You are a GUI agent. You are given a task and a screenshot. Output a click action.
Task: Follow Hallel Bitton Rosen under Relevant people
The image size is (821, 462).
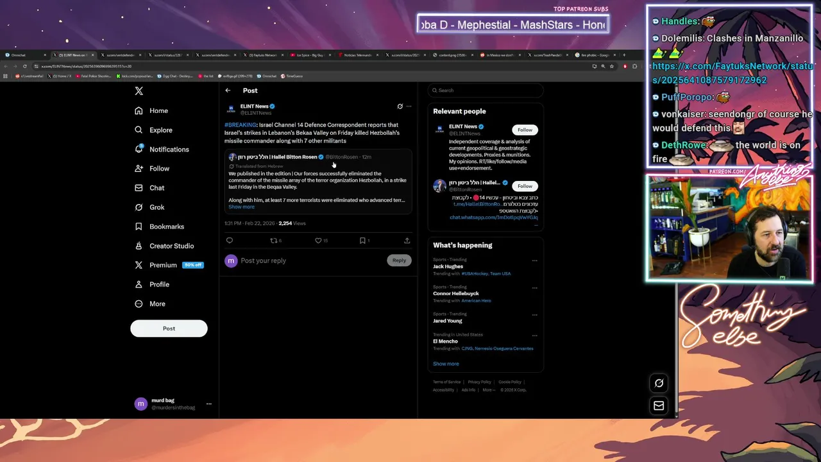click(525, 186)
